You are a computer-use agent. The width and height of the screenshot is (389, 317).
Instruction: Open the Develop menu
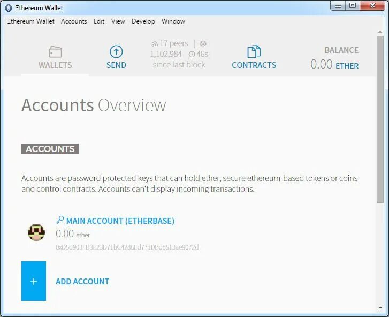pos(143,21)
